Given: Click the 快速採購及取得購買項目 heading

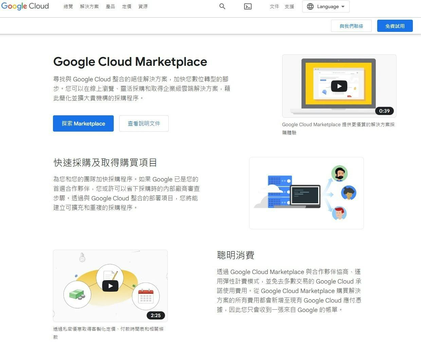Looking at the screenshot, I should 105,162.
